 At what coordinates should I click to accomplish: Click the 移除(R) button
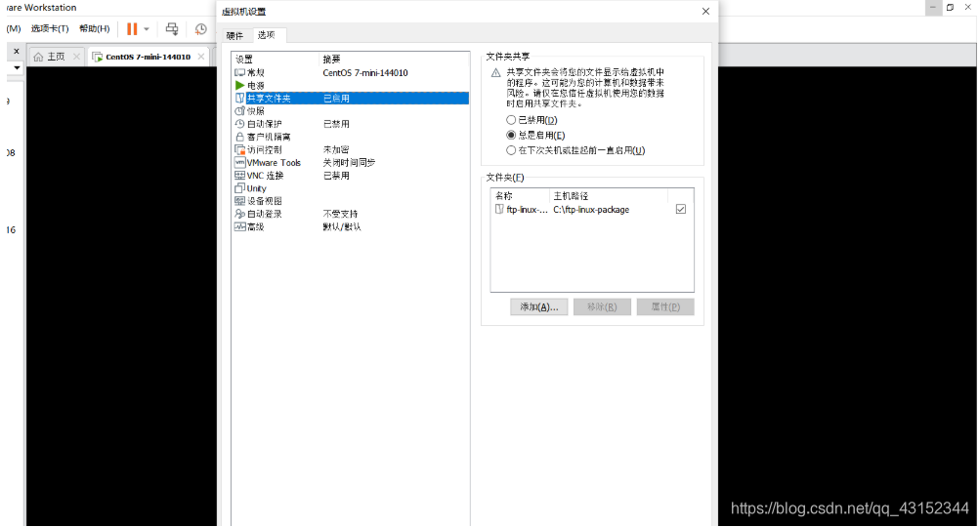point(602,306)
